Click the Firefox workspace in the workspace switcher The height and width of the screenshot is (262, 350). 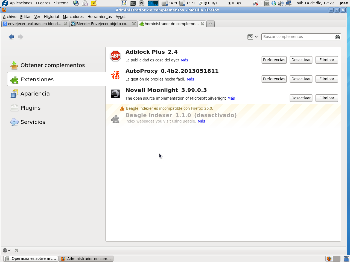(x=329, y=258)
